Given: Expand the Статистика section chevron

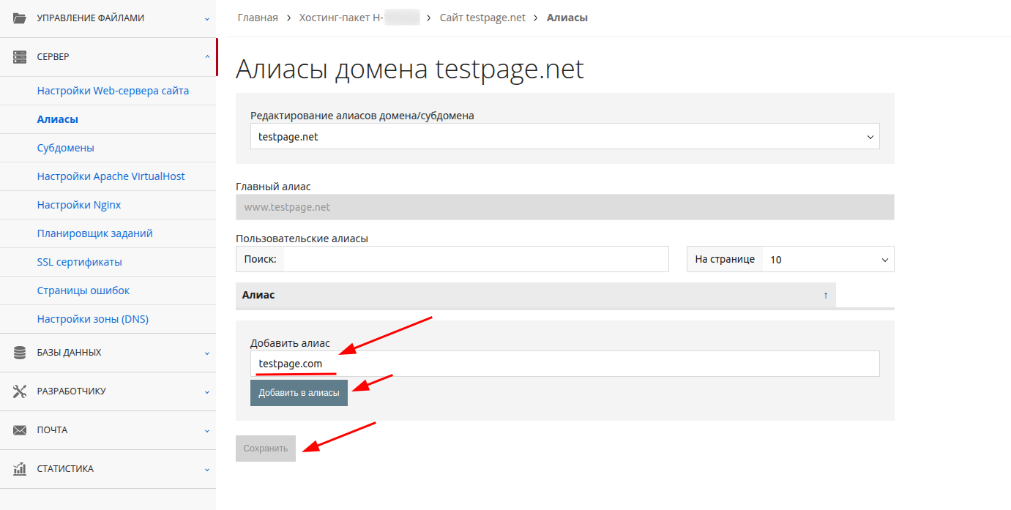Looking at the screenshot, I should pos(207,469).
